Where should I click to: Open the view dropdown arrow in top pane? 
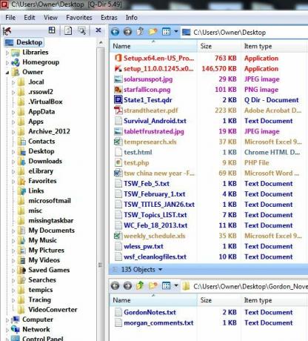(x=176, y=32)
